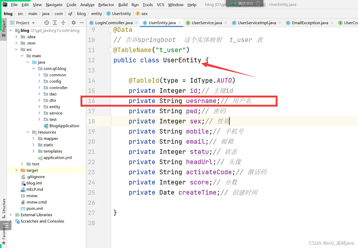
Task: Select the UserEntity.java editor tab
Action: [162, 23]
